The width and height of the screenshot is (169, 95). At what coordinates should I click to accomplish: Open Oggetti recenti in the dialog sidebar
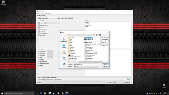64,40
